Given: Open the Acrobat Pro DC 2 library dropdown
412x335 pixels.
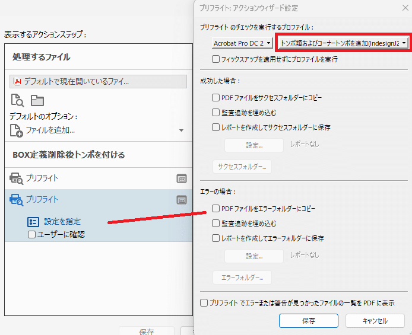Looking at the screenshot, I should [x=242, y=43].
